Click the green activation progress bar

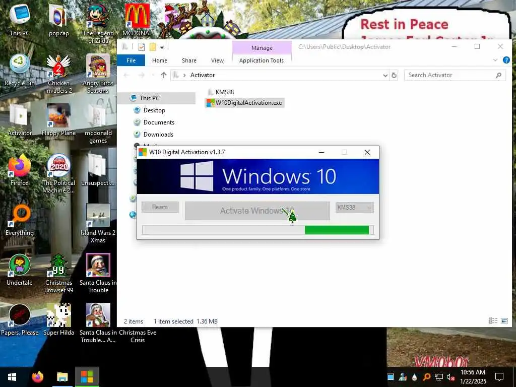click(258, 230)
